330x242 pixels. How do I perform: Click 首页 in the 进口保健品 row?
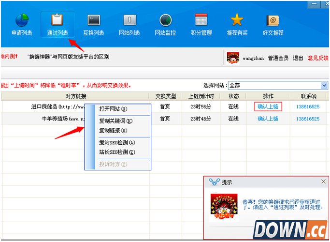(165, 106)
